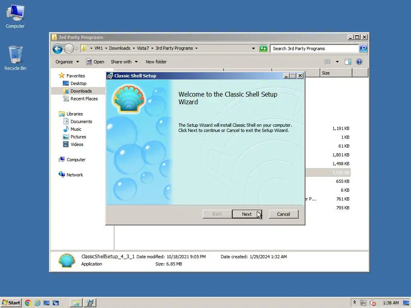Click Classic Shell icon in details pane
Viewport: 411px width, 308px height.
tap(67, 260)
